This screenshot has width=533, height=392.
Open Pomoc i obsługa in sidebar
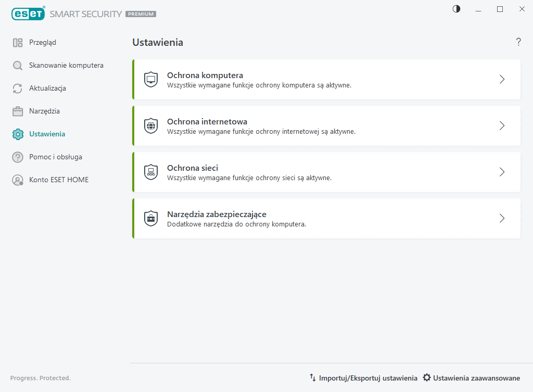[x=55, y=157]
